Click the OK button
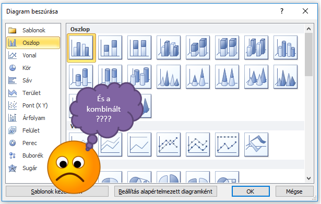The width and height of the screenshot is (321, 204). coord(251,191)
